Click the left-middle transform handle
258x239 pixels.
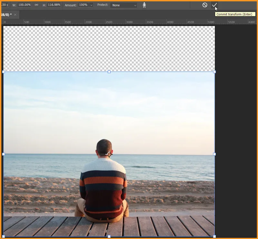(x=4, y=154)
